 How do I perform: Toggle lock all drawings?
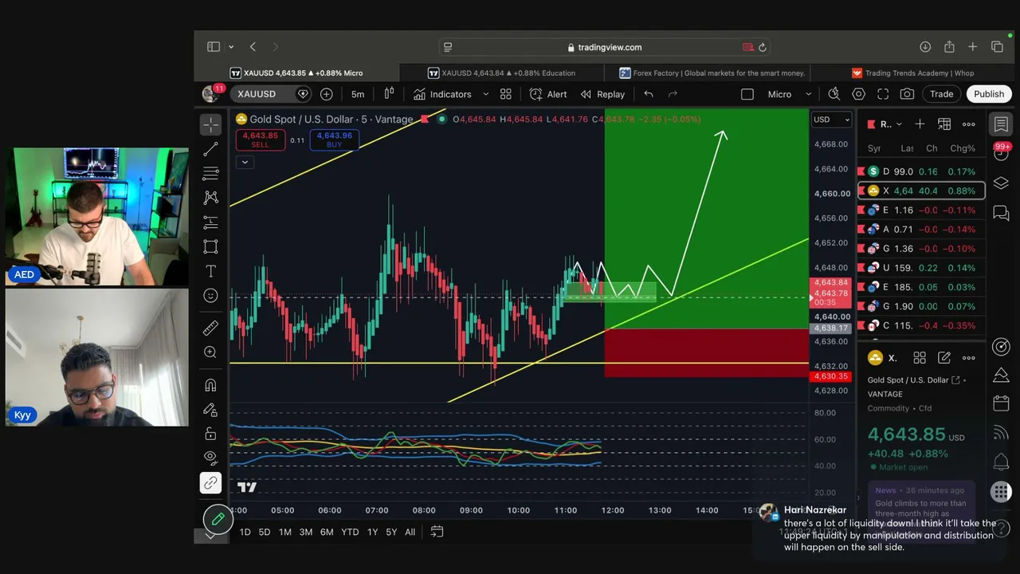point(210,434)
